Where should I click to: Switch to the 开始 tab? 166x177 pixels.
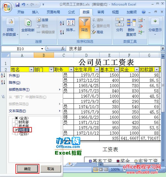tap(21, 12)
